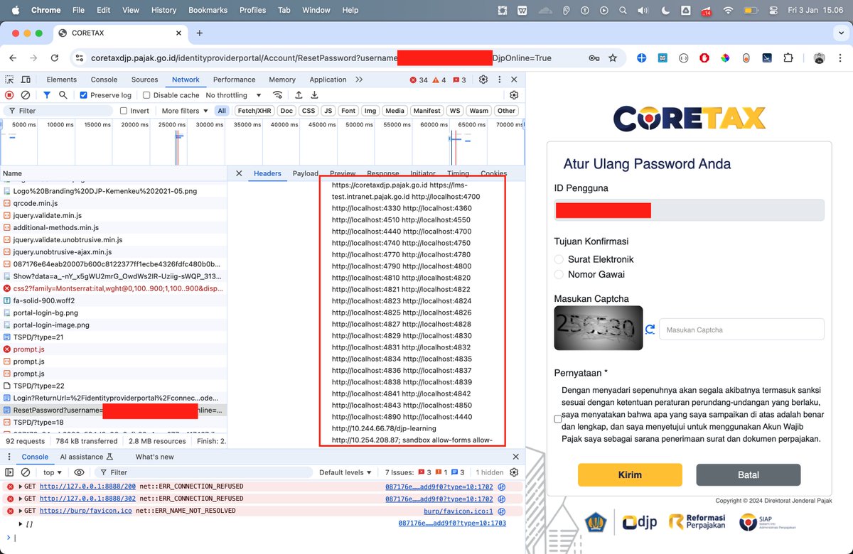Open Network panel settings gear
The height and width of the screenshot is (554, 853).
point(514,95)
